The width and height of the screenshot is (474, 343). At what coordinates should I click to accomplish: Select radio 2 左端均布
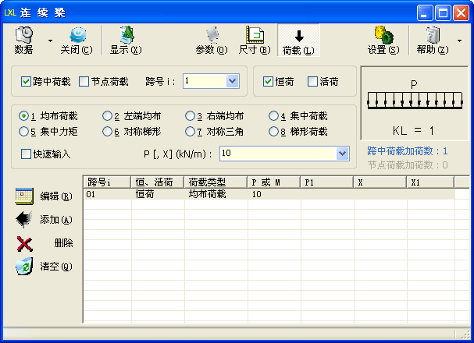coord(107,116)
